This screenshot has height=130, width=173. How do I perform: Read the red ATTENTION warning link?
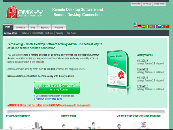coord(49,105)
